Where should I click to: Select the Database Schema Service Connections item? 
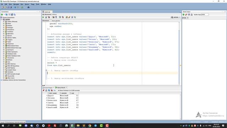point(14,80)
